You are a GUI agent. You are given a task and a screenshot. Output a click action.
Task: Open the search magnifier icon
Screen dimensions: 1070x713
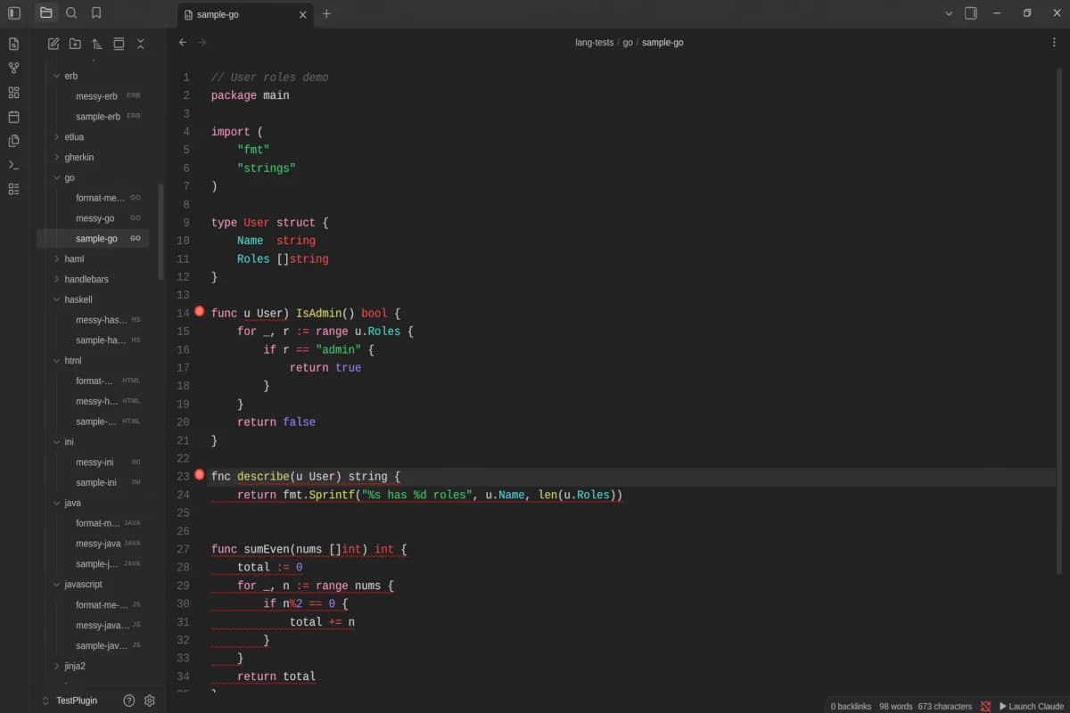[71, 13]
